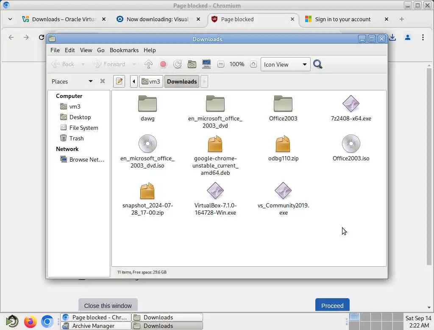Click the Proceed button
Viewport: 434px width, 330px height.
332,305
